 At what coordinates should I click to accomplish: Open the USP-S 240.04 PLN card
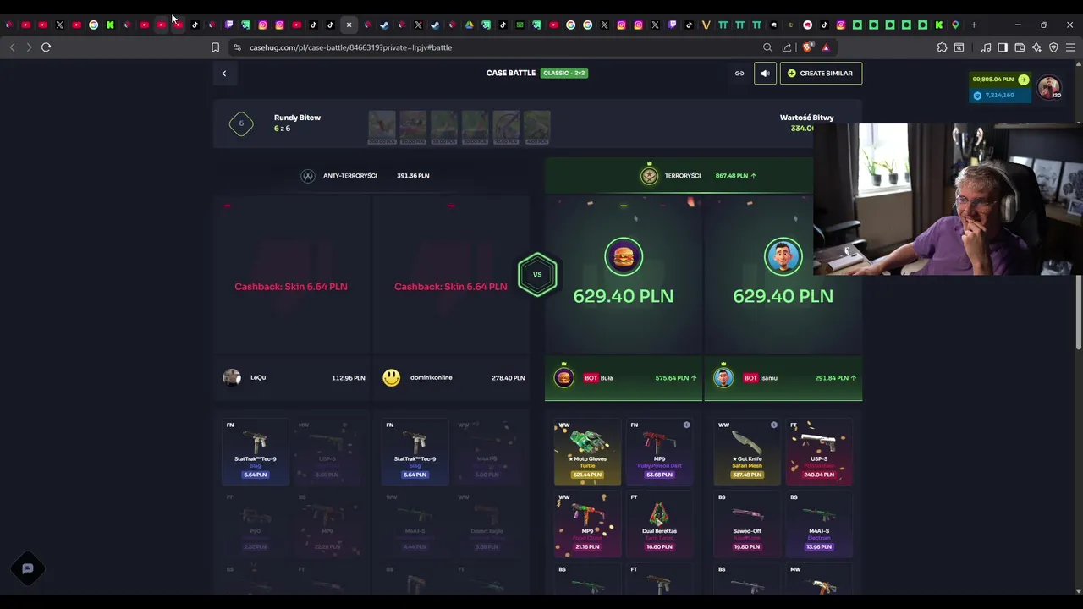point(819,452)
